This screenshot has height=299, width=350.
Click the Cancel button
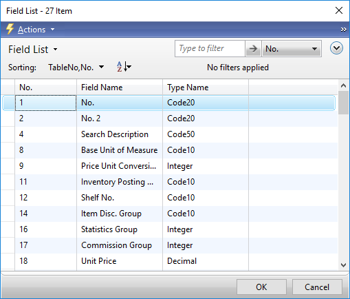317,287
